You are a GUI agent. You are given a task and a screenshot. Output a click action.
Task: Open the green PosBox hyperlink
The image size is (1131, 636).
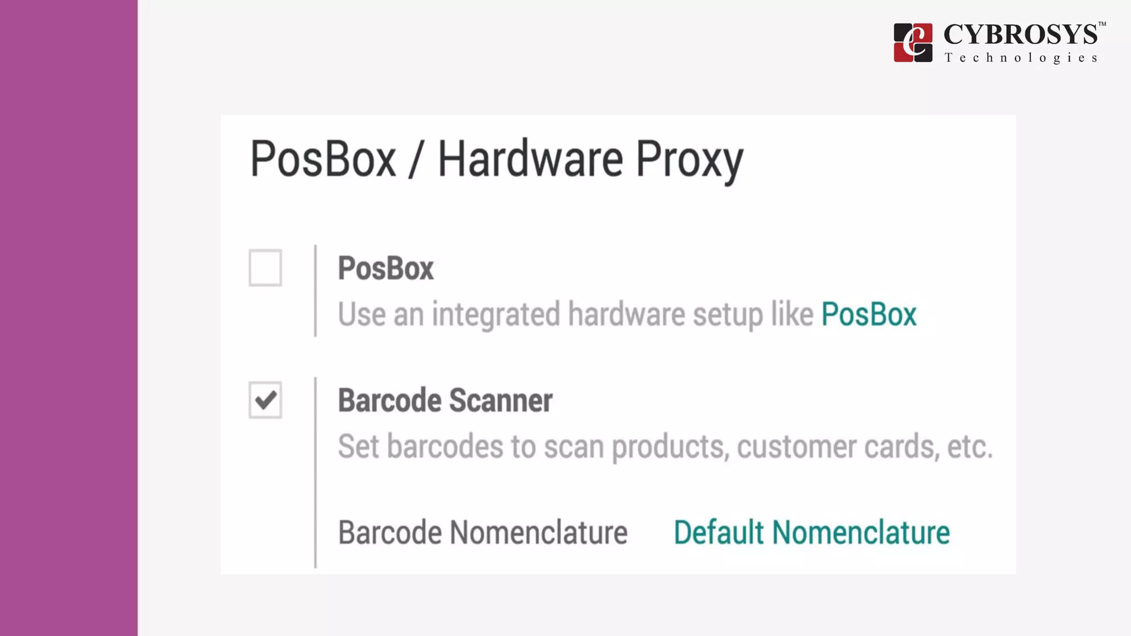click(x=869, y=314)
